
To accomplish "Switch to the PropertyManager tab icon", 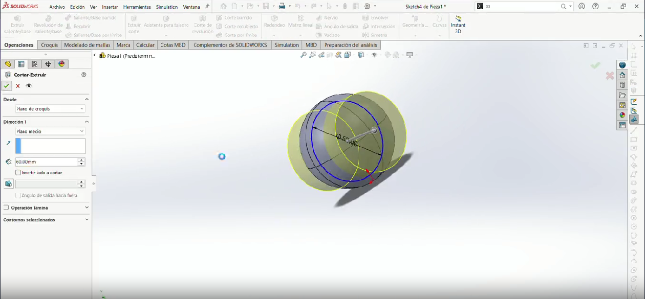I will (x=21, y=64).
